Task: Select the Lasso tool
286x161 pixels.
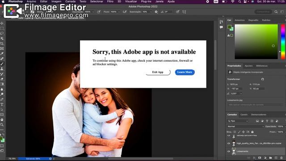Action: click(2, 34)
